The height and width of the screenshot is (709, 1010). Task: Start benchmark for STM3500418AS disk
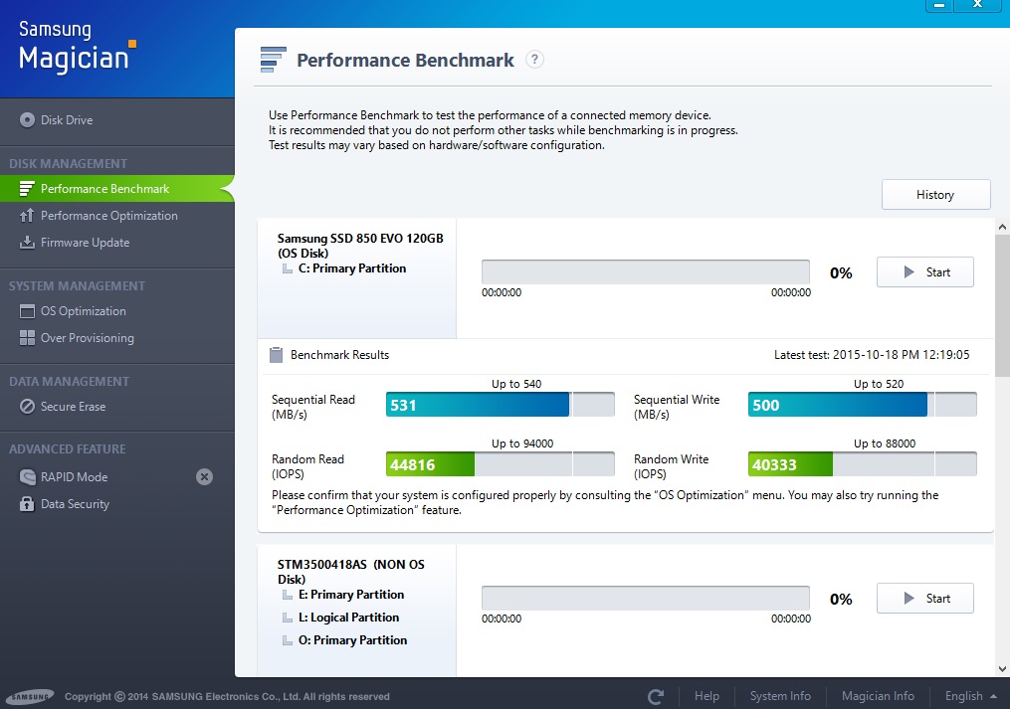924,599
